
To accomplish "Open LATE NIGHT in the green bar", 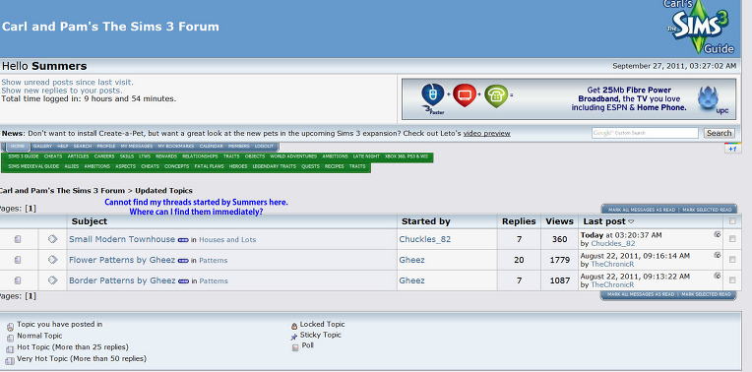I will [x=366, y=156].
